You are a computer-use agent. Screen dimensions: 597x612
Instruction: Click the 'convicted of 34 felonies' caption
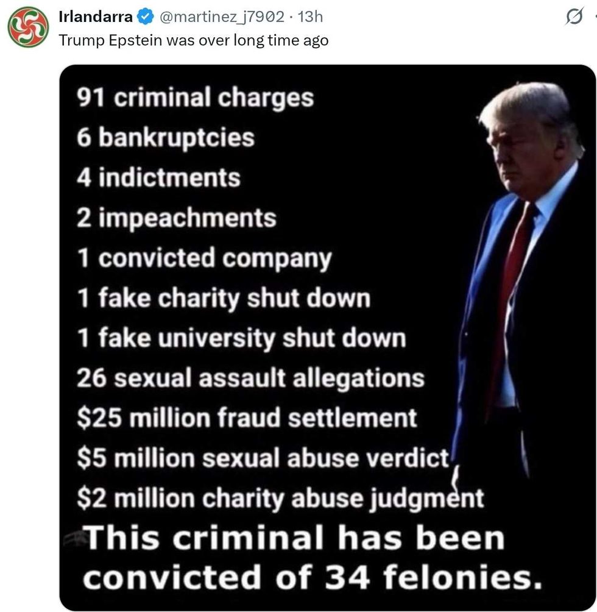[x=311, y=576]
